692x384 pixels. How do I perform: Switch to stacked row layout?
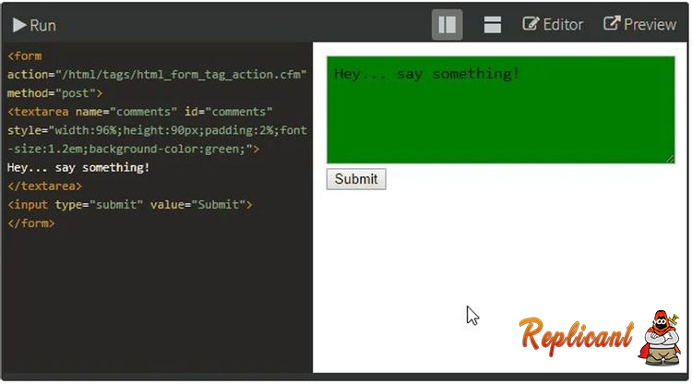coord(492,25)
